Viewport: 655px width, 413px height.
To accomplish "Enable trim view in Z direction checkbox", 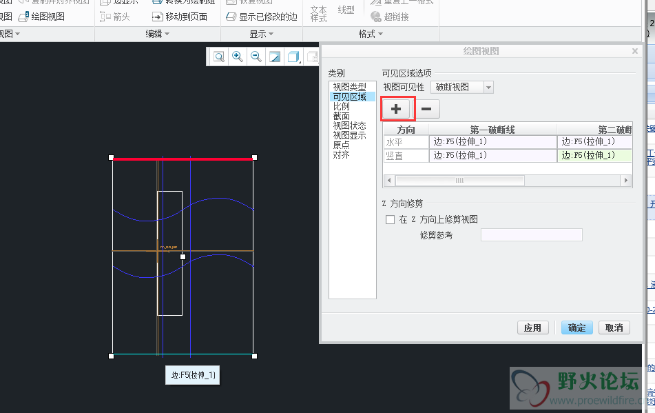I will [390, 219].
